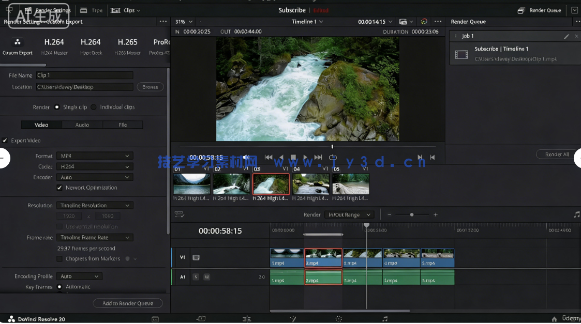Open the Format dropdown showing MP4
Viewport: 581px width, 324px height.
point(95,156)
